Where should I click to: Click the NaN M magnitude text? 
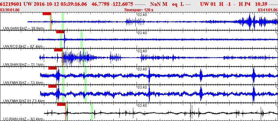click(x=159, y=4)
